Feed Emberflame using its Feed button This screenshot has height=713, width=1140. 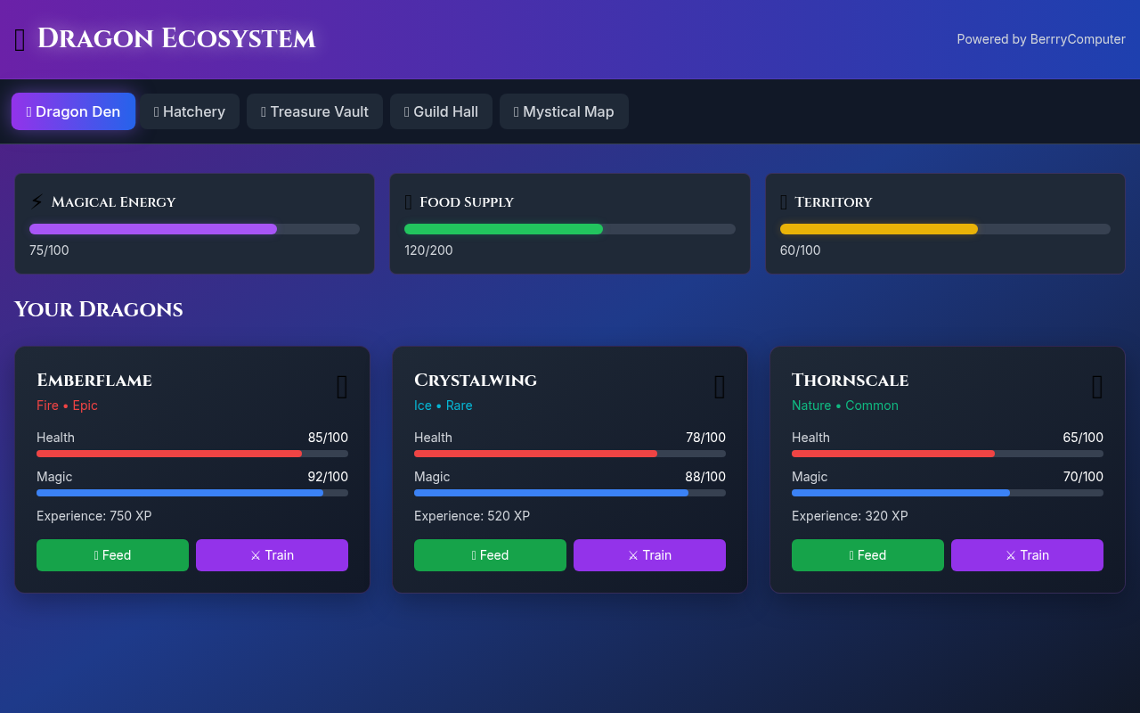[112, 554]
